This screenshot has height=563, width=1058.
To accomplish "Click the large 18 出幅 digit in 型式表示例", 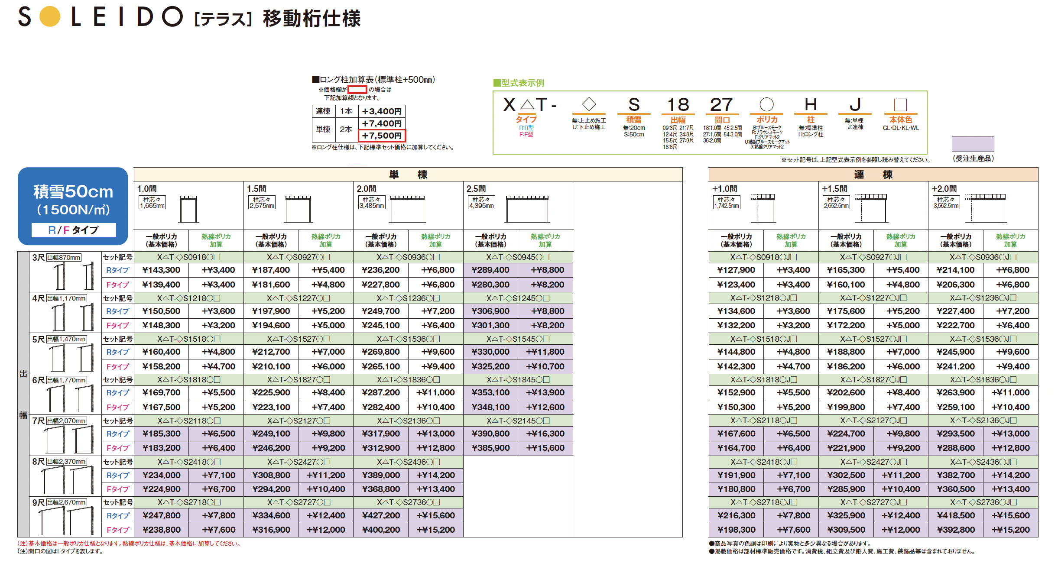I will pyautogui.click(x=678, y=104).
